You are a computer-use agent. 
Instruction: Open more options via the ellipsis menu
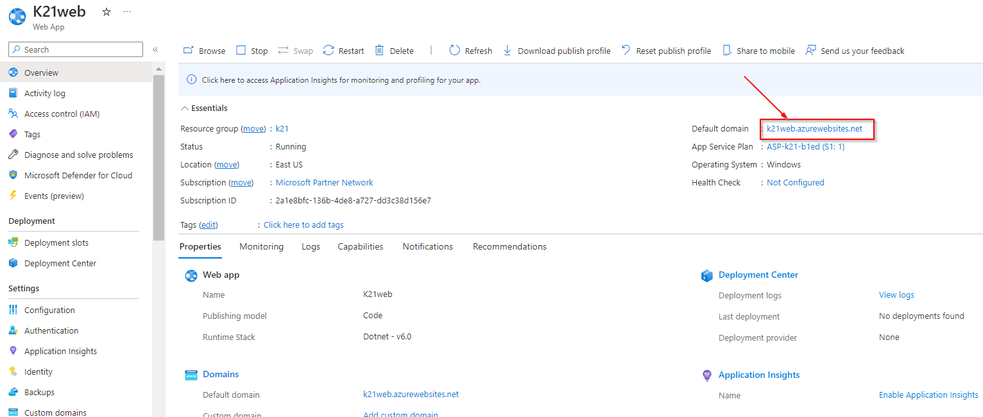[x=126, y=11]
